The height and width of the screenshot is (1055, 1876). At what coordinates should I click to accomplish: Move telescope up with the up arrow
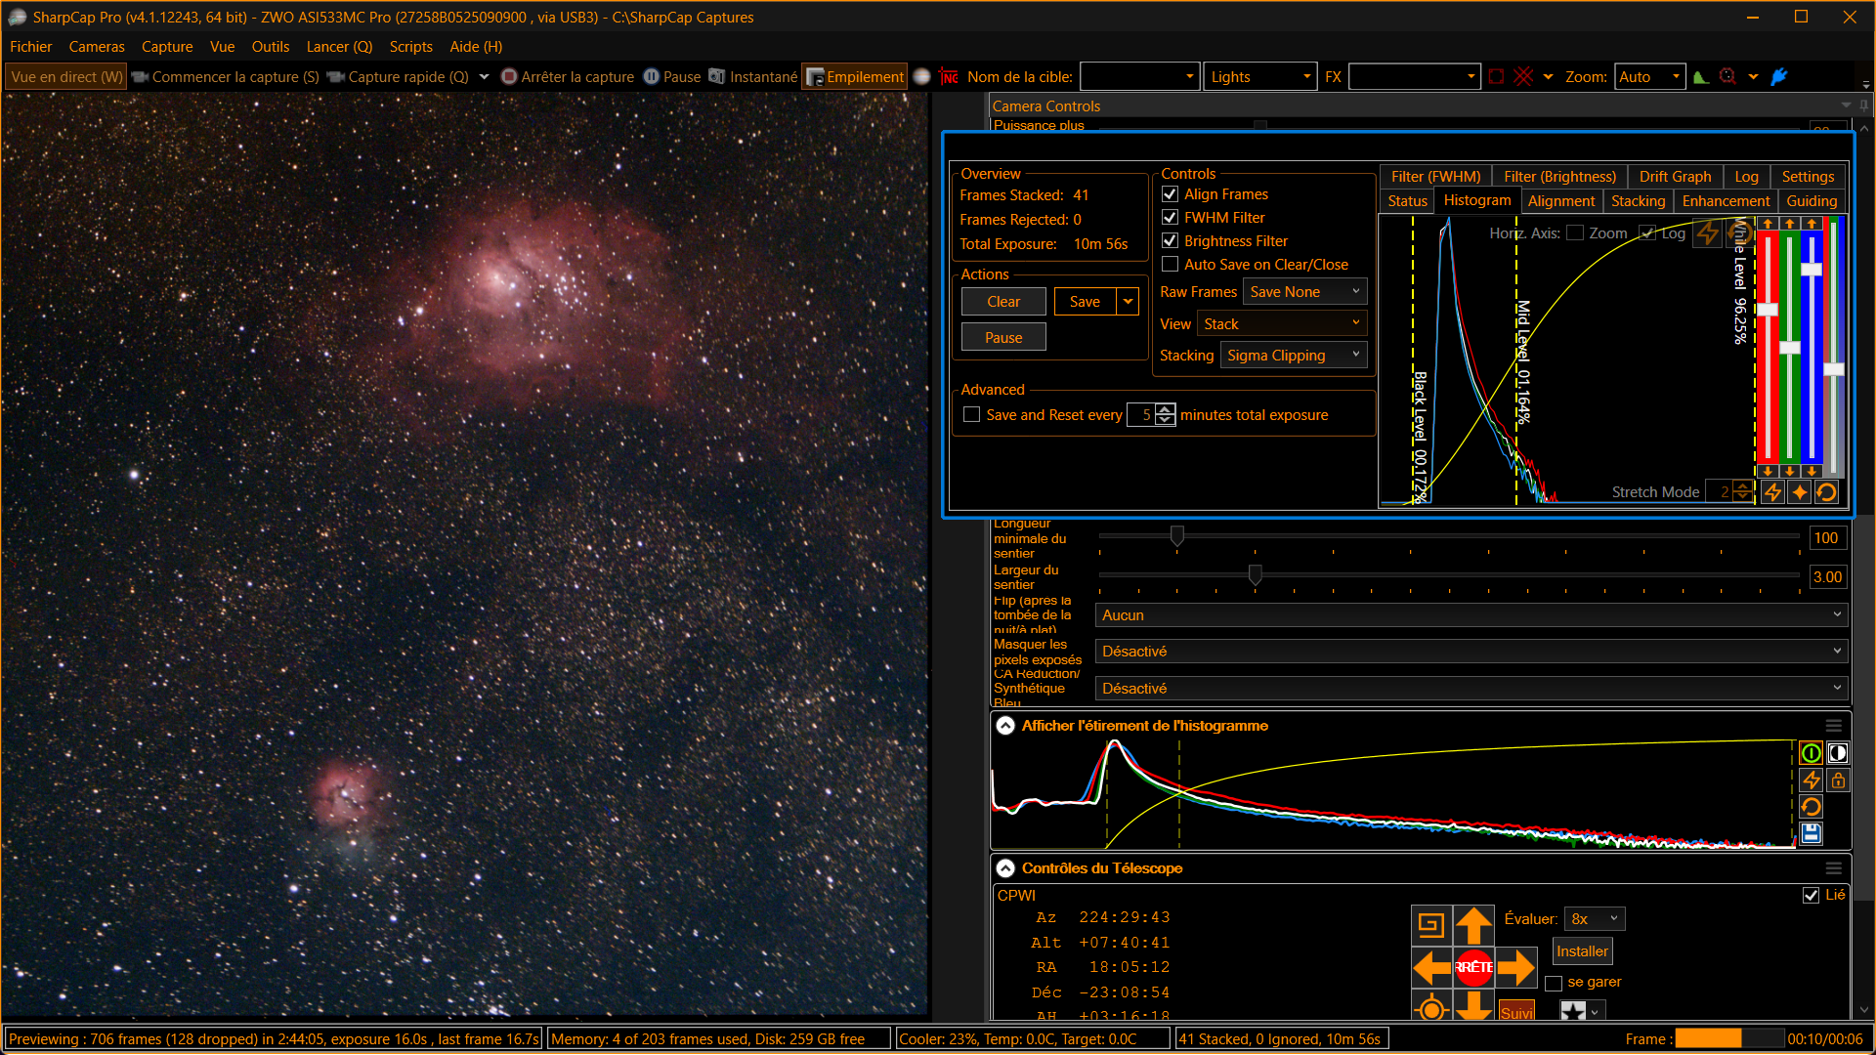1473,925
